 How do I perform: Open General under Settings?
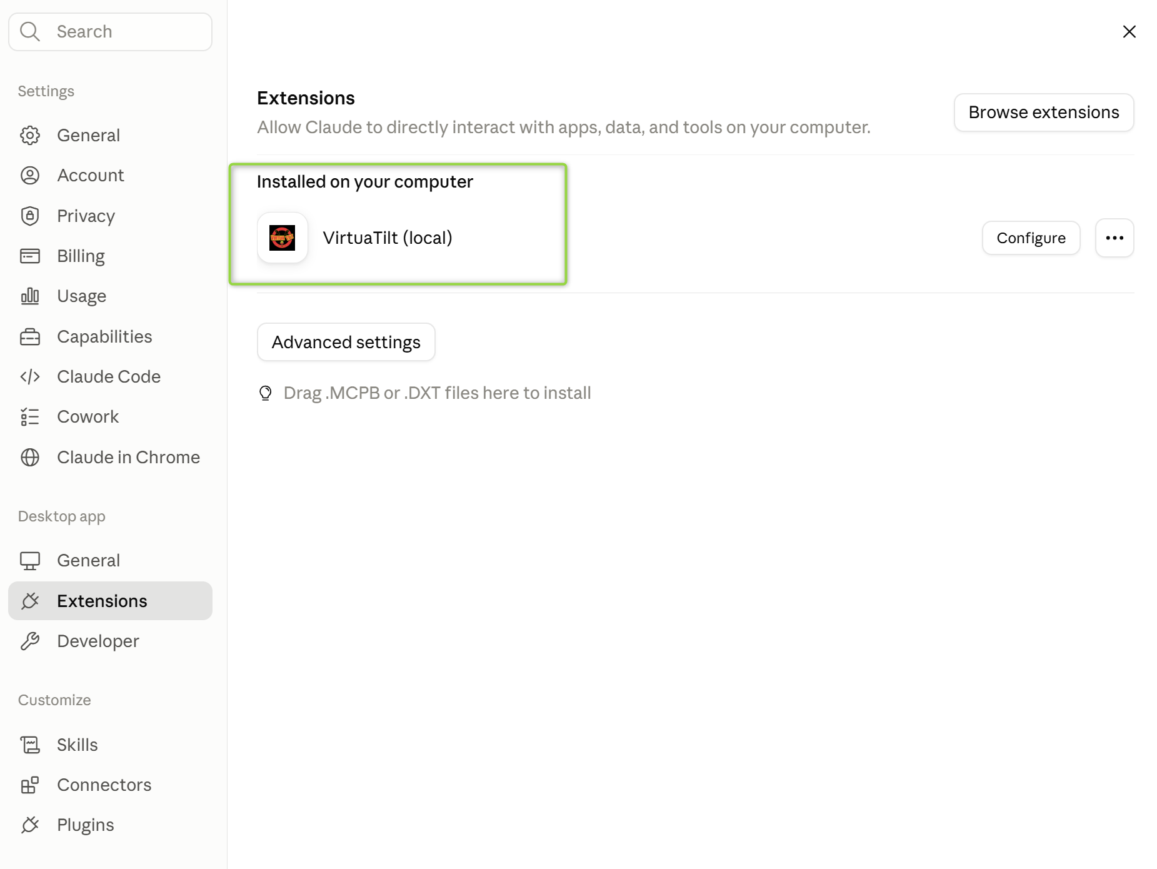click(110, 135)
